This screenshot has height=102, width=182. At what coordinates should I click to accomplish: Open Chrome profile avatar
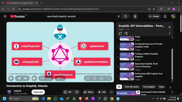[x=174, y=9]
